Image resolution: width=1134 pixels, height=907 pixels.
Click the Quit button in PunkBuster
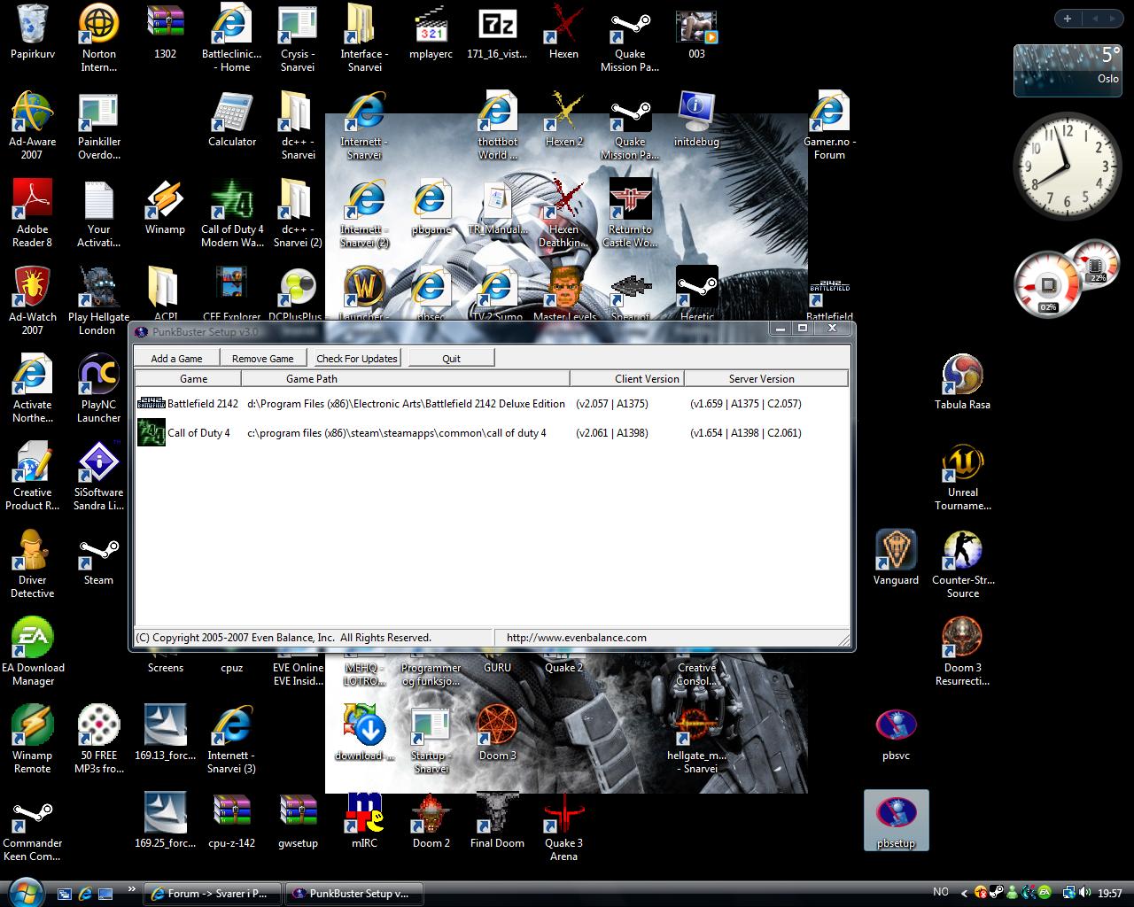click(451, 358)
